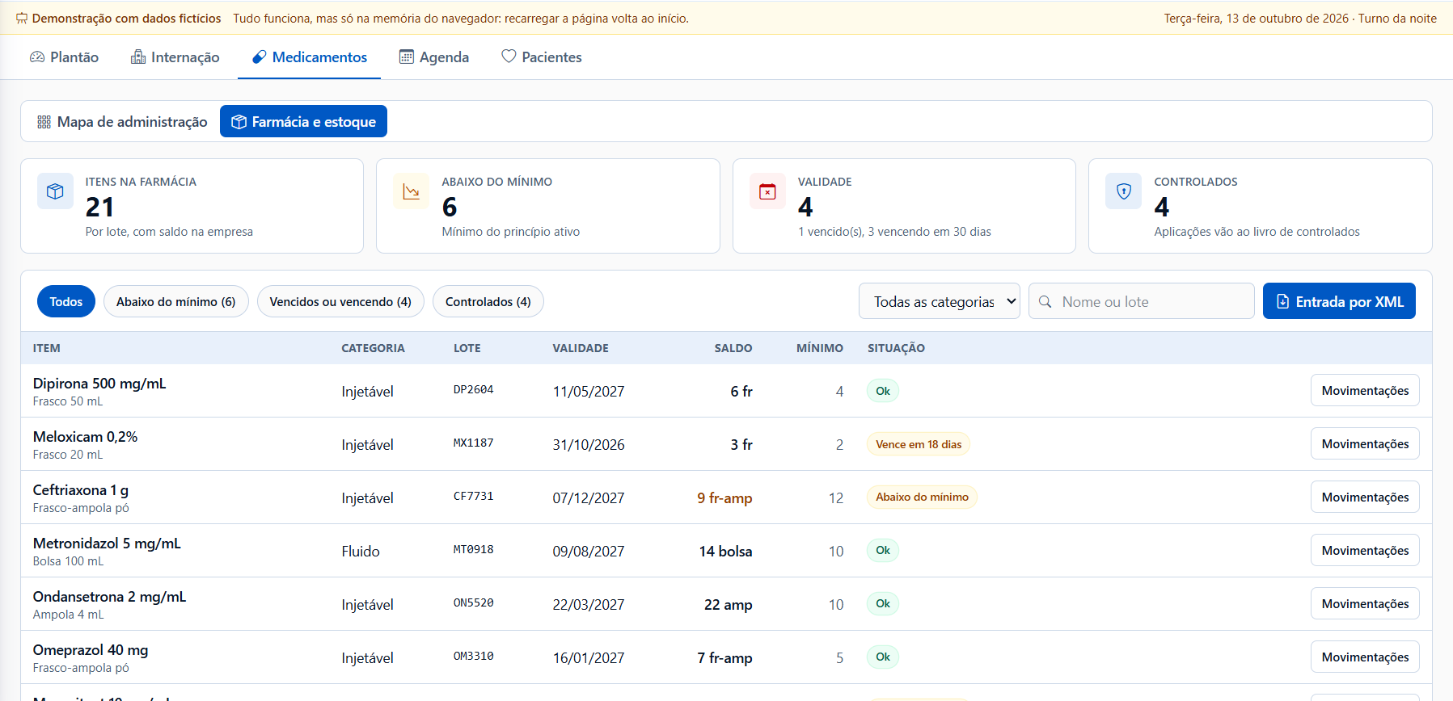Click the calendar icon in Validade card

[767, 191]
